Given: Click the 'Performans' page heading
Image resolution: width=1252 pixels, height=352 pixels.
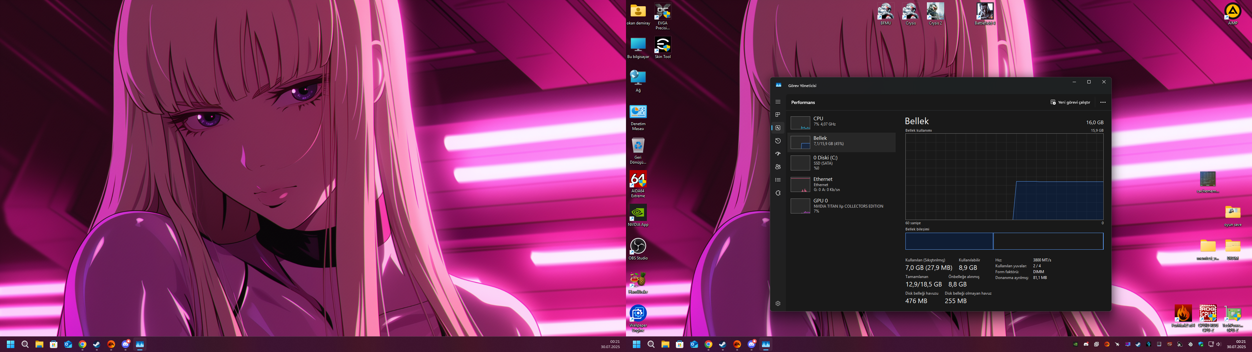Looking at the screenshot, I should [x=803, y=103].
